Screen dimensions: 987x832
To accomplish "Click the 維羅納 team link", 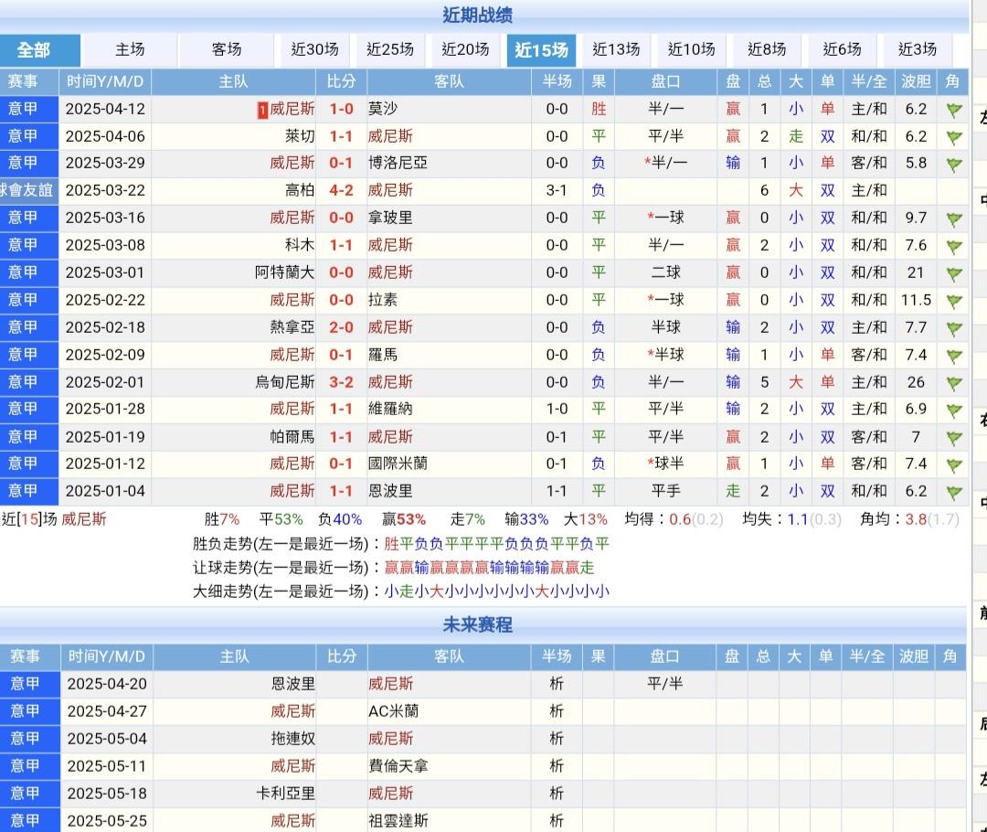I will [390, 409].
